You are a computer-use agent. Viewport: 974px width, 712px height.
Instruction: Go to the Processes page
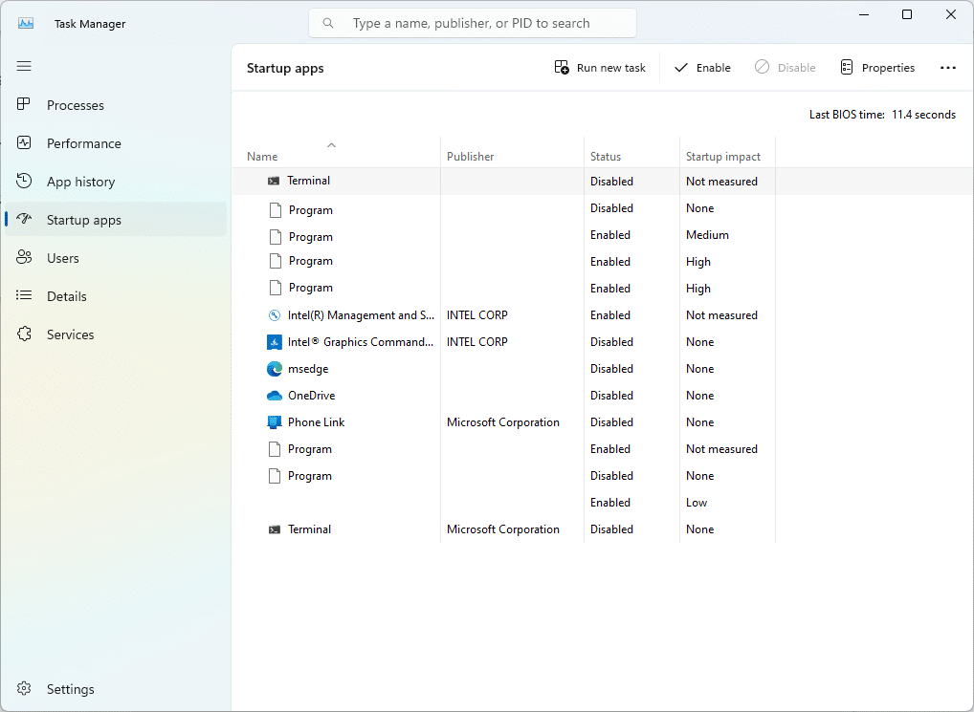pos(116,105)
